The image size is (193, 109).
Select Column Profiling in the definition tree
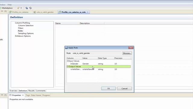[22, 23]
